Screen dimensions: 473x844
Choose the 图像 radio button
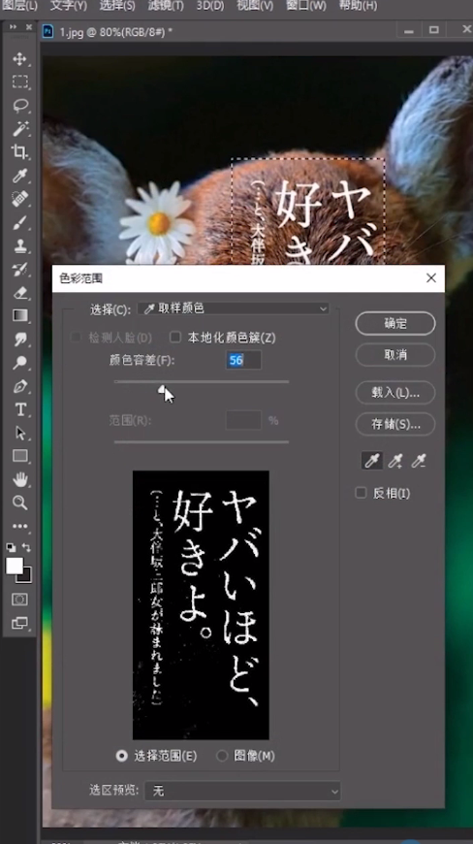[x=222, y=756]
